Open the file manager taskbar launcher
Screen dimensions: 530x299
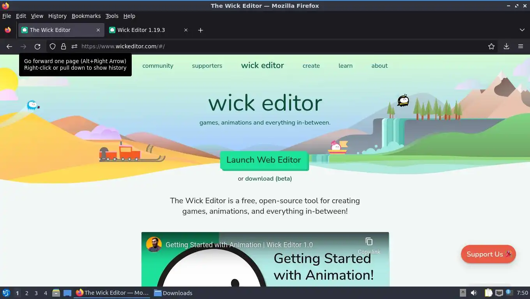tap(56, 293)
